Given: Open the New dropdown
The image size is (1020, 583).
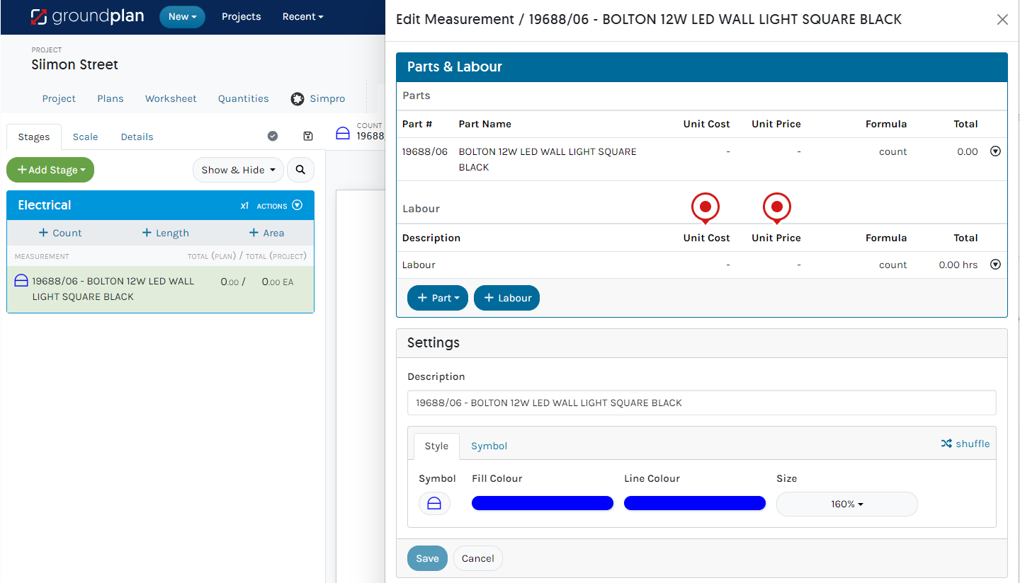Looking at the screenshot, I should [x=182, y=17].
